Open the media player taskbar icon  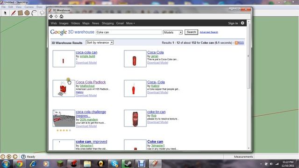[46, 164]
